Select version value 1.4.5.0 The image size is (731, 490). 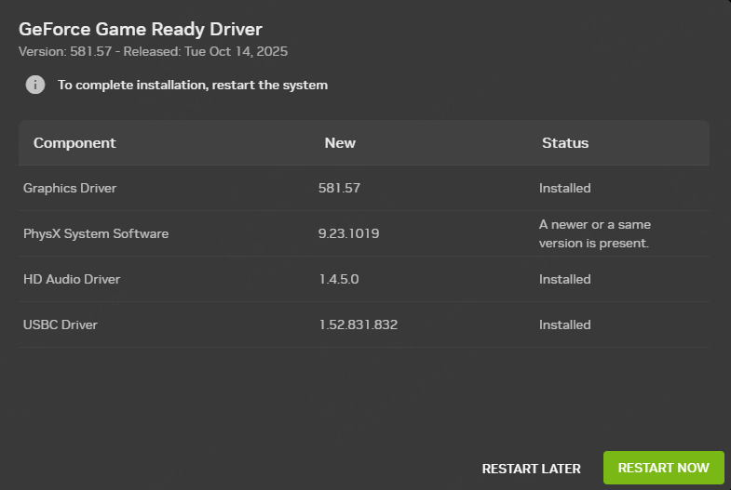click(339, 279)
